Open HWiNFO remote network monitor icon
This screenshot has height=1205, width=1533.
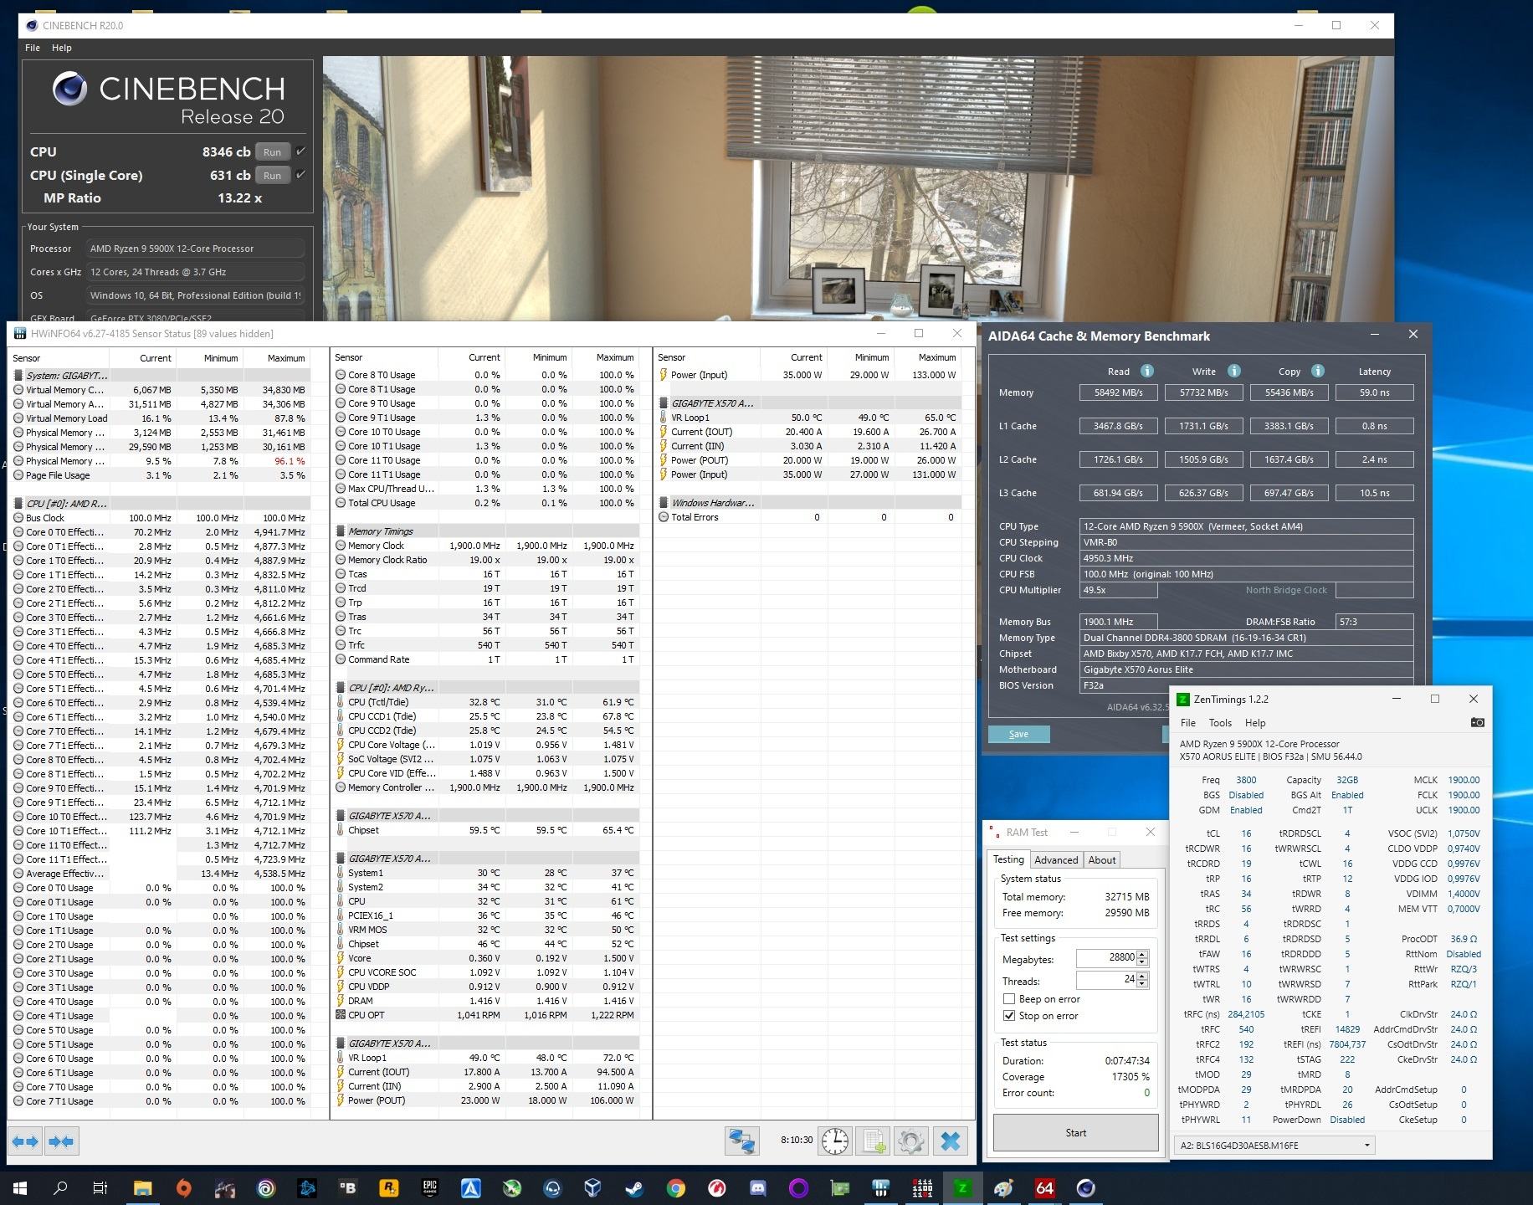pyautogui.click(x=741, y=1141)
